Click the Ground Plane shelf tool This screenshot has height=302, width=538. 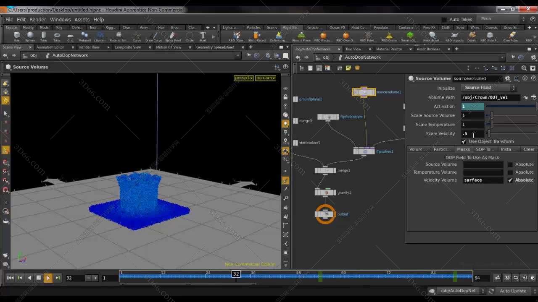point(301,36)
